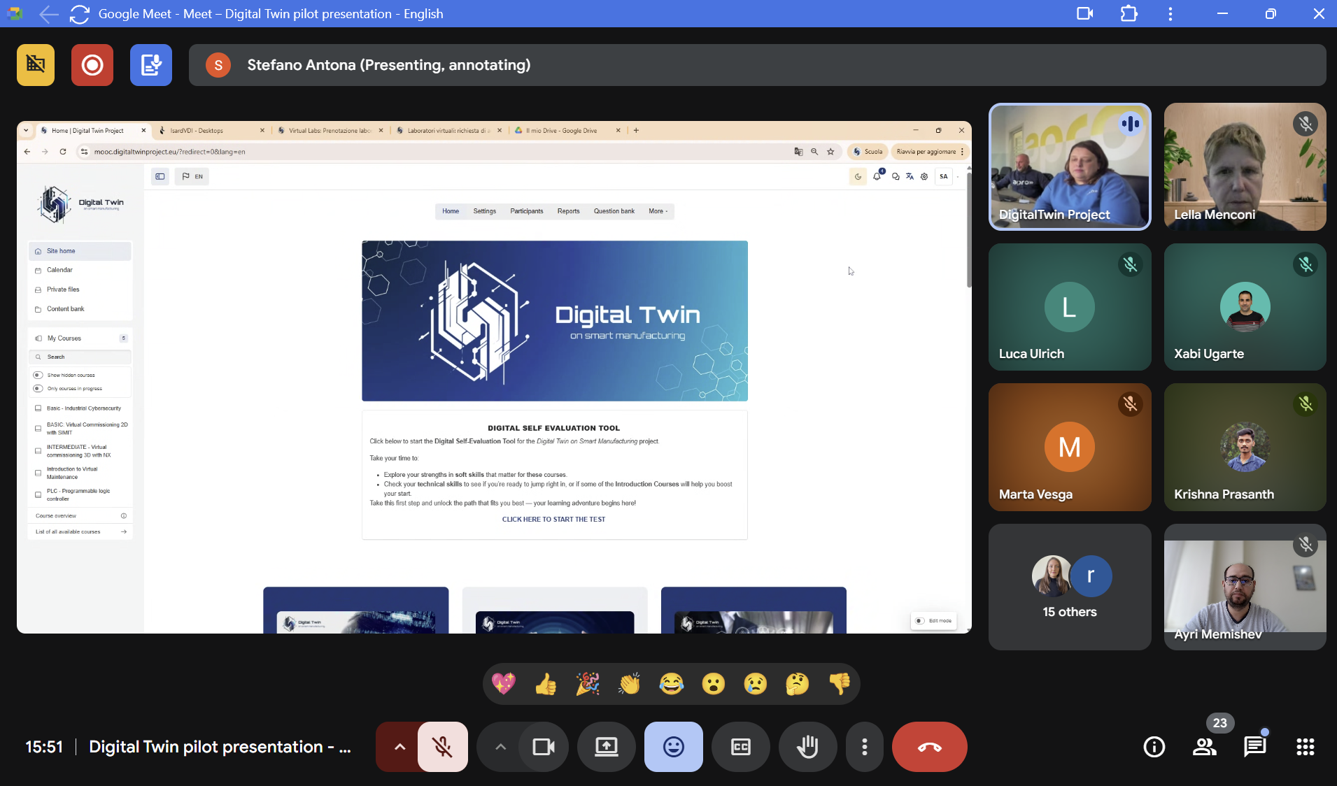
Task: Enable the Show hidden courses toggle
Action: point(38,375)
